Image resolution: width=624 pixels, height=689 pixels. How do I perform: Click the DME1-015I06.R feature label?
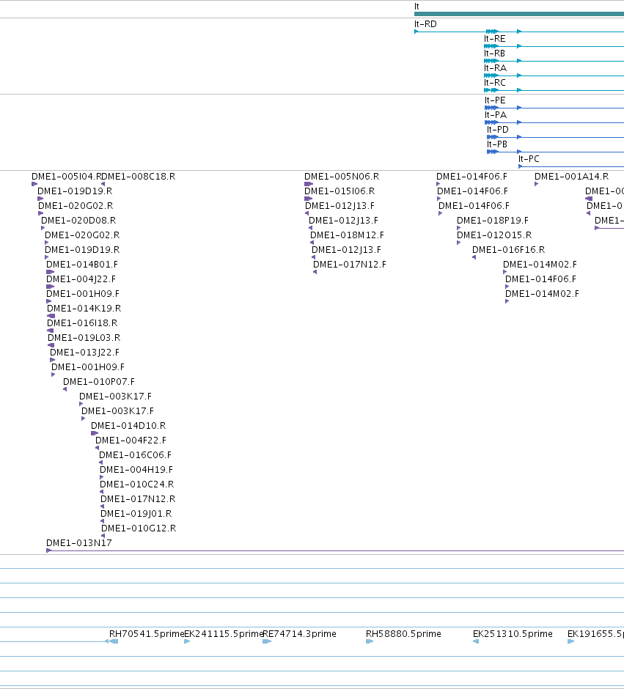point(339,191)
